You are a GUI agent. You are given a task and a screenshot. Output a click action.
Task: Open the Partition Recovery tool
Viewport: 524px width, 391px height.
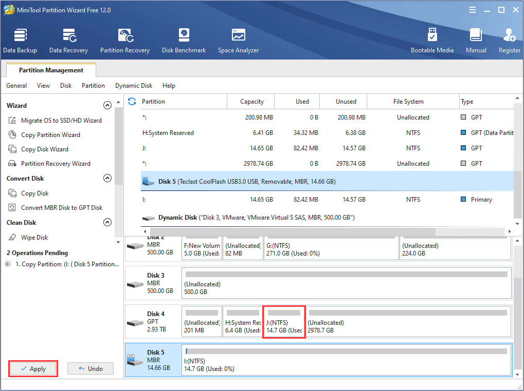[x=125, y=41]
